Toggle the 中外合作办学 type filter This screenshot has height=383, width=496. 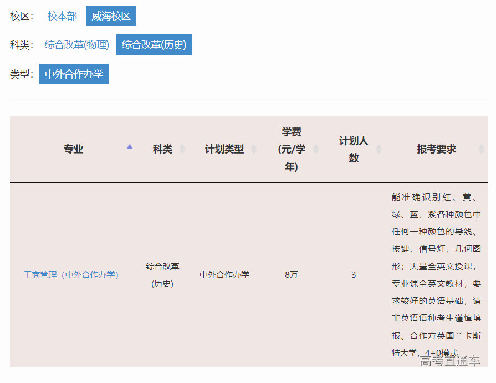73,74
